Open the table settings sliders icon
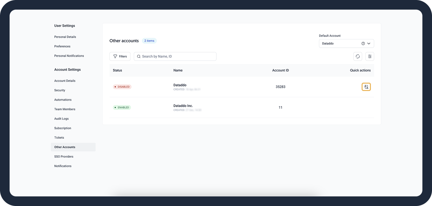Screen dimensions: 432x206 (370, 56)
